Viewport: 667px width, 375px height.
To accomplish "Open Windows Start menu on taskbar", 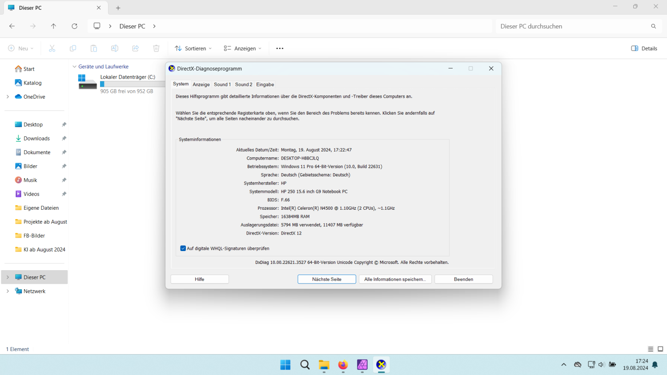I will [x=285, y=365].
